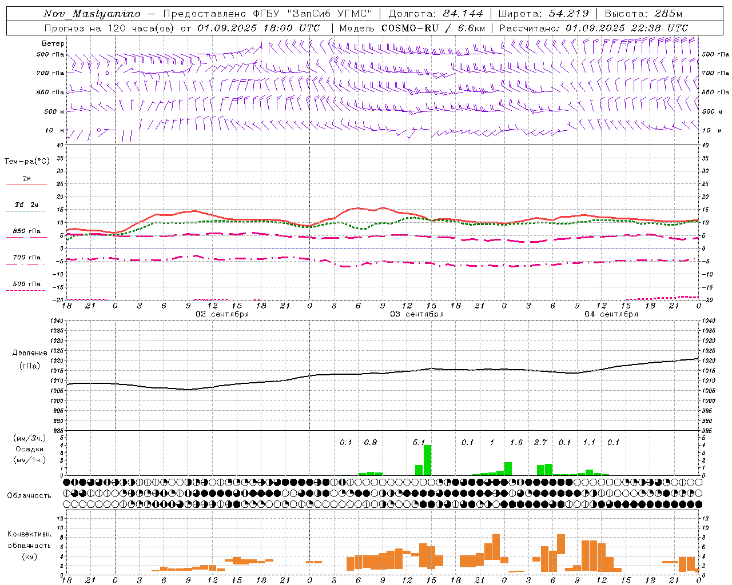Click the 850 гПа temperature legend entry

(x=27, y=231)
